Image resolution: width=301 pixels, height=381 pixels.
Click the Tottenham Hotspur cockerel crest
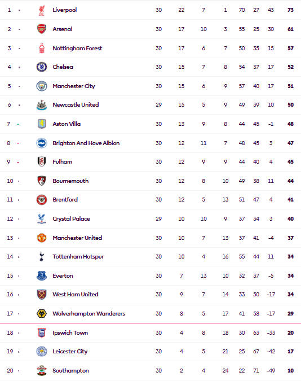coord(42,256)
